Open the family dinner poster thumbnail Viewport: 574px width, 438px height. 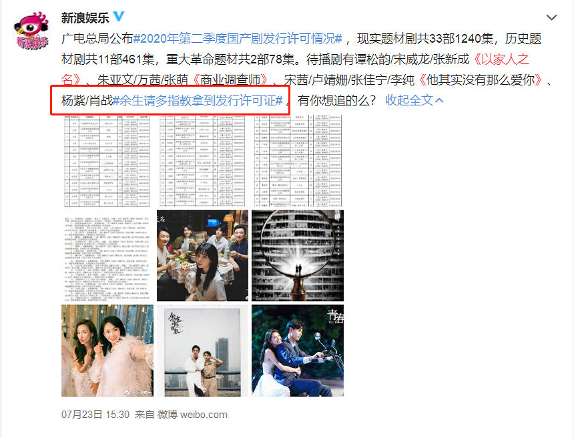[202, 256]
